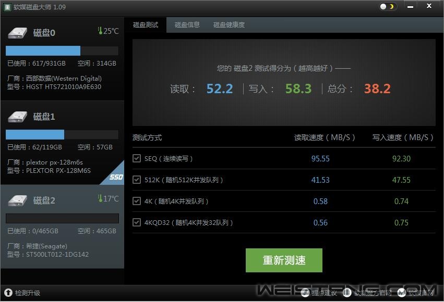Click 512K read speed 41.53

click(x=320, y=180)
